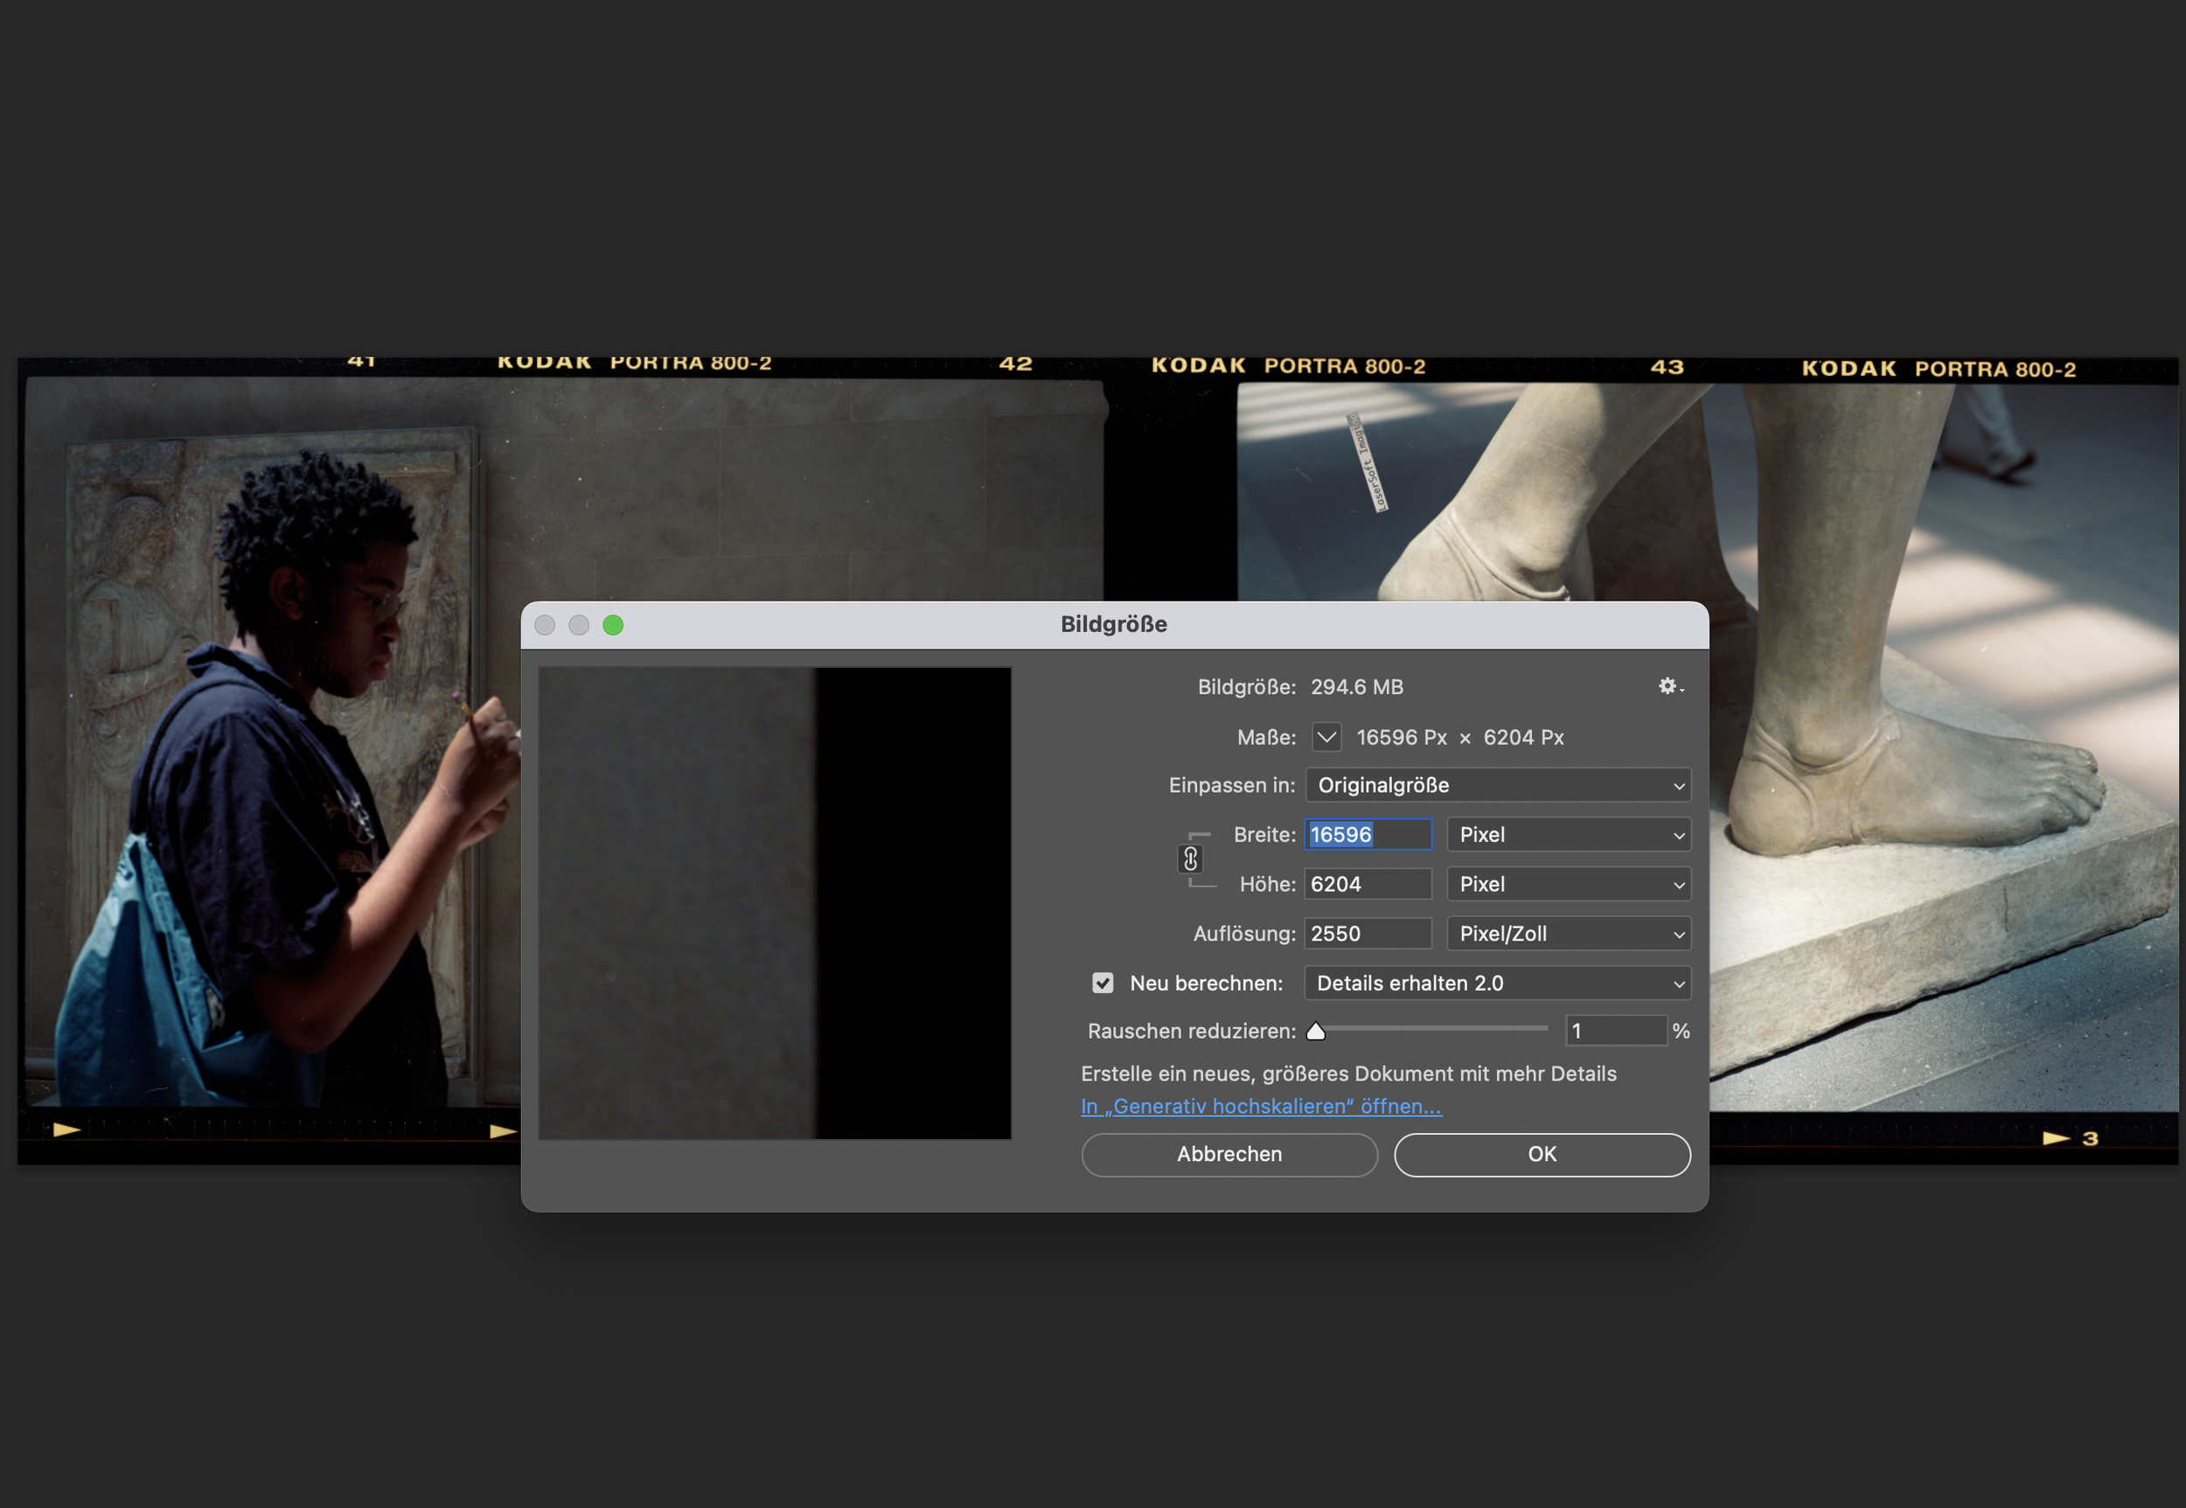Click the green zoom window button
Screen dimensions: 2186x1508
tap(612, 624)
